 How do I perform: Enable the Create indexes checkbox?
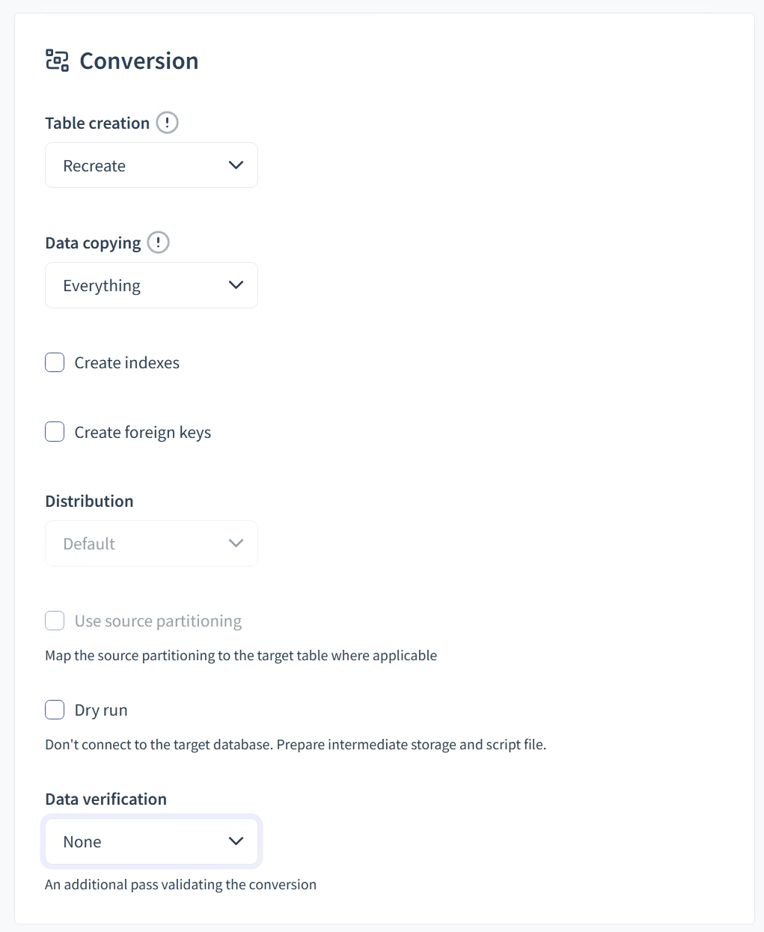(55, 363)
